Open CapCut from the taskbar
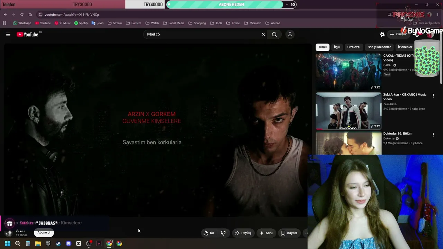The height and width of the screenshot is (249, 443). pos(79,243)
